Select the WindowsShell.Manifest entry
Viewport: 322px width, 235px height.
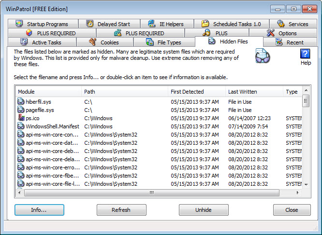[x=159, y=126]
